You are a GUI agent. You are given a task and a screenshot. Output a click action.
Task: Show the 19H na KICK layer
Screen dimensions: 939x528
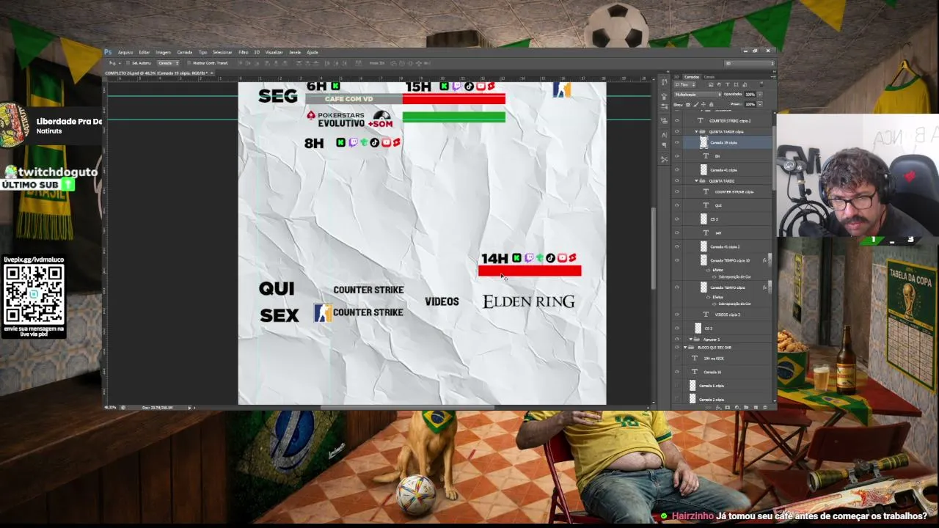(677, 359)
